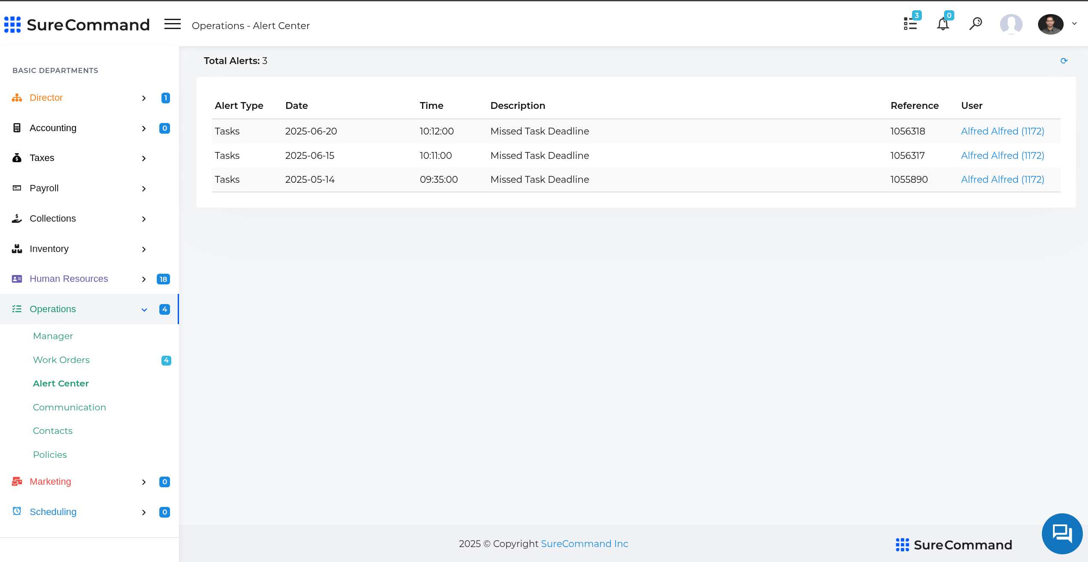
Task: Click the Director org-chart icon
Action: pos(17,98)
